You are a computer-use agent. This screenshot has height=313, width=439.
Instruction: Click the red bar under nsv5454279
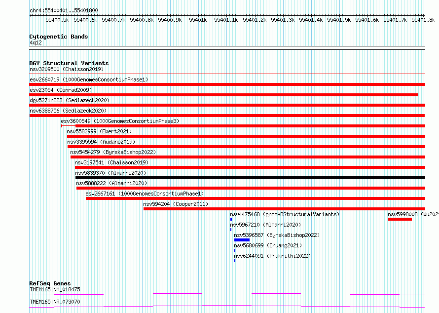pyautogui.click(x=248, y=157)
